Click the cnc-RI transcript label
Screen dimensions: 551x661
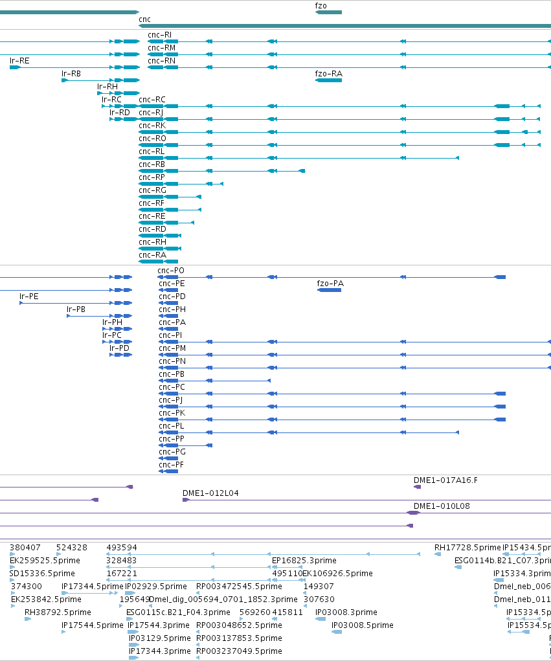click(160, 35)
